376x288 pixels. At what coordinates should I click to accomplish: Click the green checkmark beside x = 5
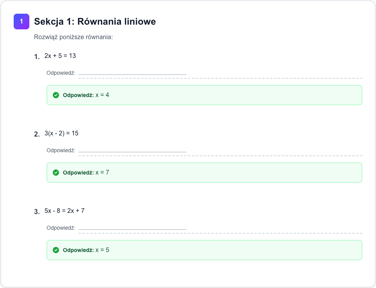(56, 250)
